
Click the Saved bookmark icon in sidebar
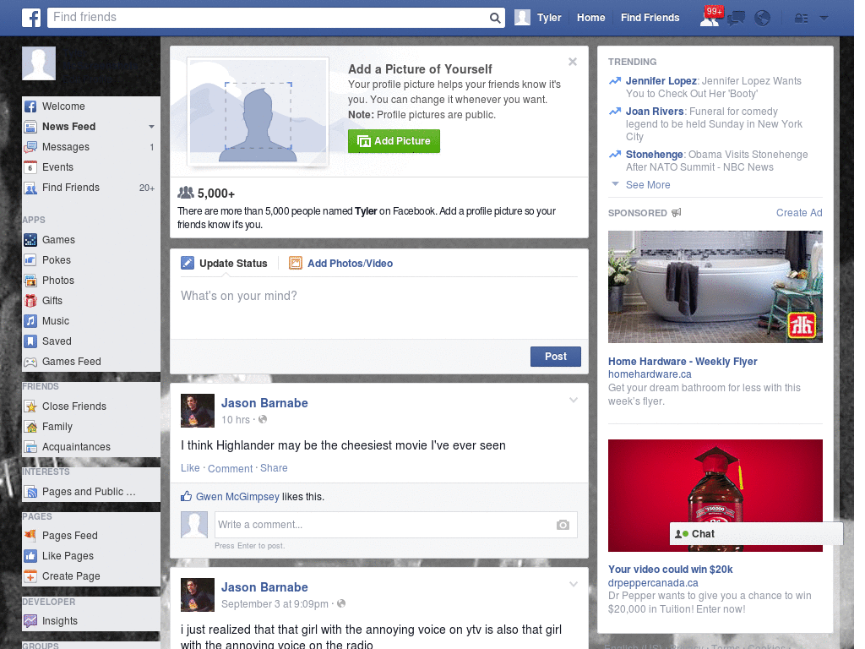click(31, 341)
